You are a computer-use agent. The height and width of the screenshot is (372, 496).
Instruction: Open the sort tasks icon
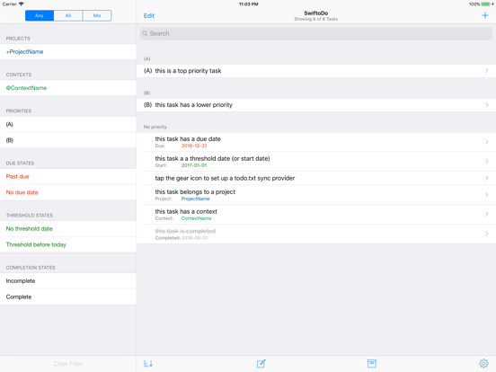148,363
